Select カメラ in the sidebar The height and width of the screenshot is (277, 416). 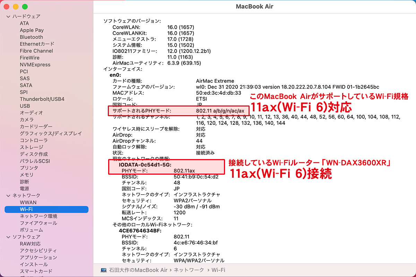(27, 120)
